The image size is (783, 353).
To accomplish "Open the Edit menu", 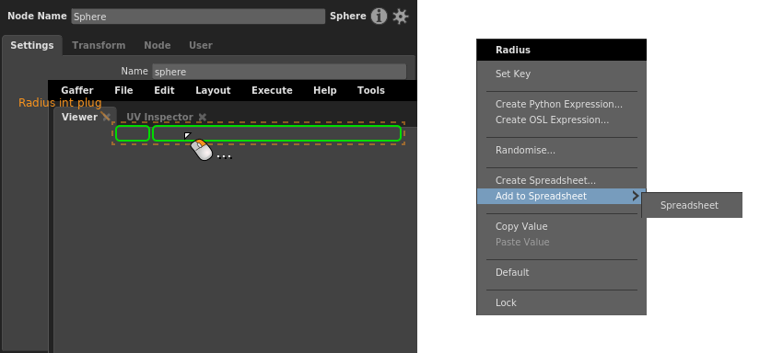I will point(164,90).
